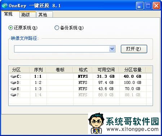Sort by 分区容量 column header

click(133, 70)
